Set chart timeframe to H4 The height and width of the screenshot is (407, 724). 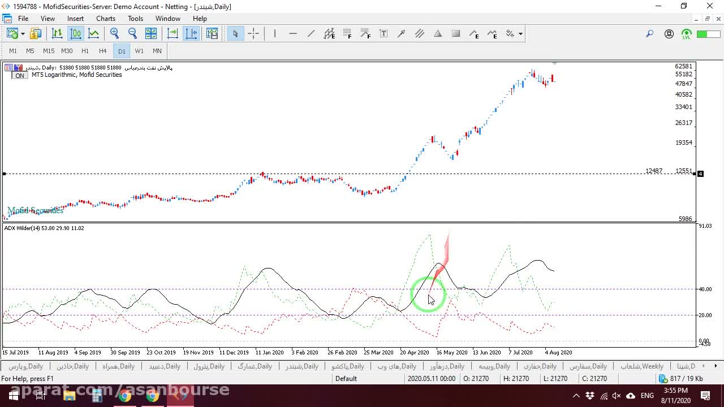pos(102,51)
